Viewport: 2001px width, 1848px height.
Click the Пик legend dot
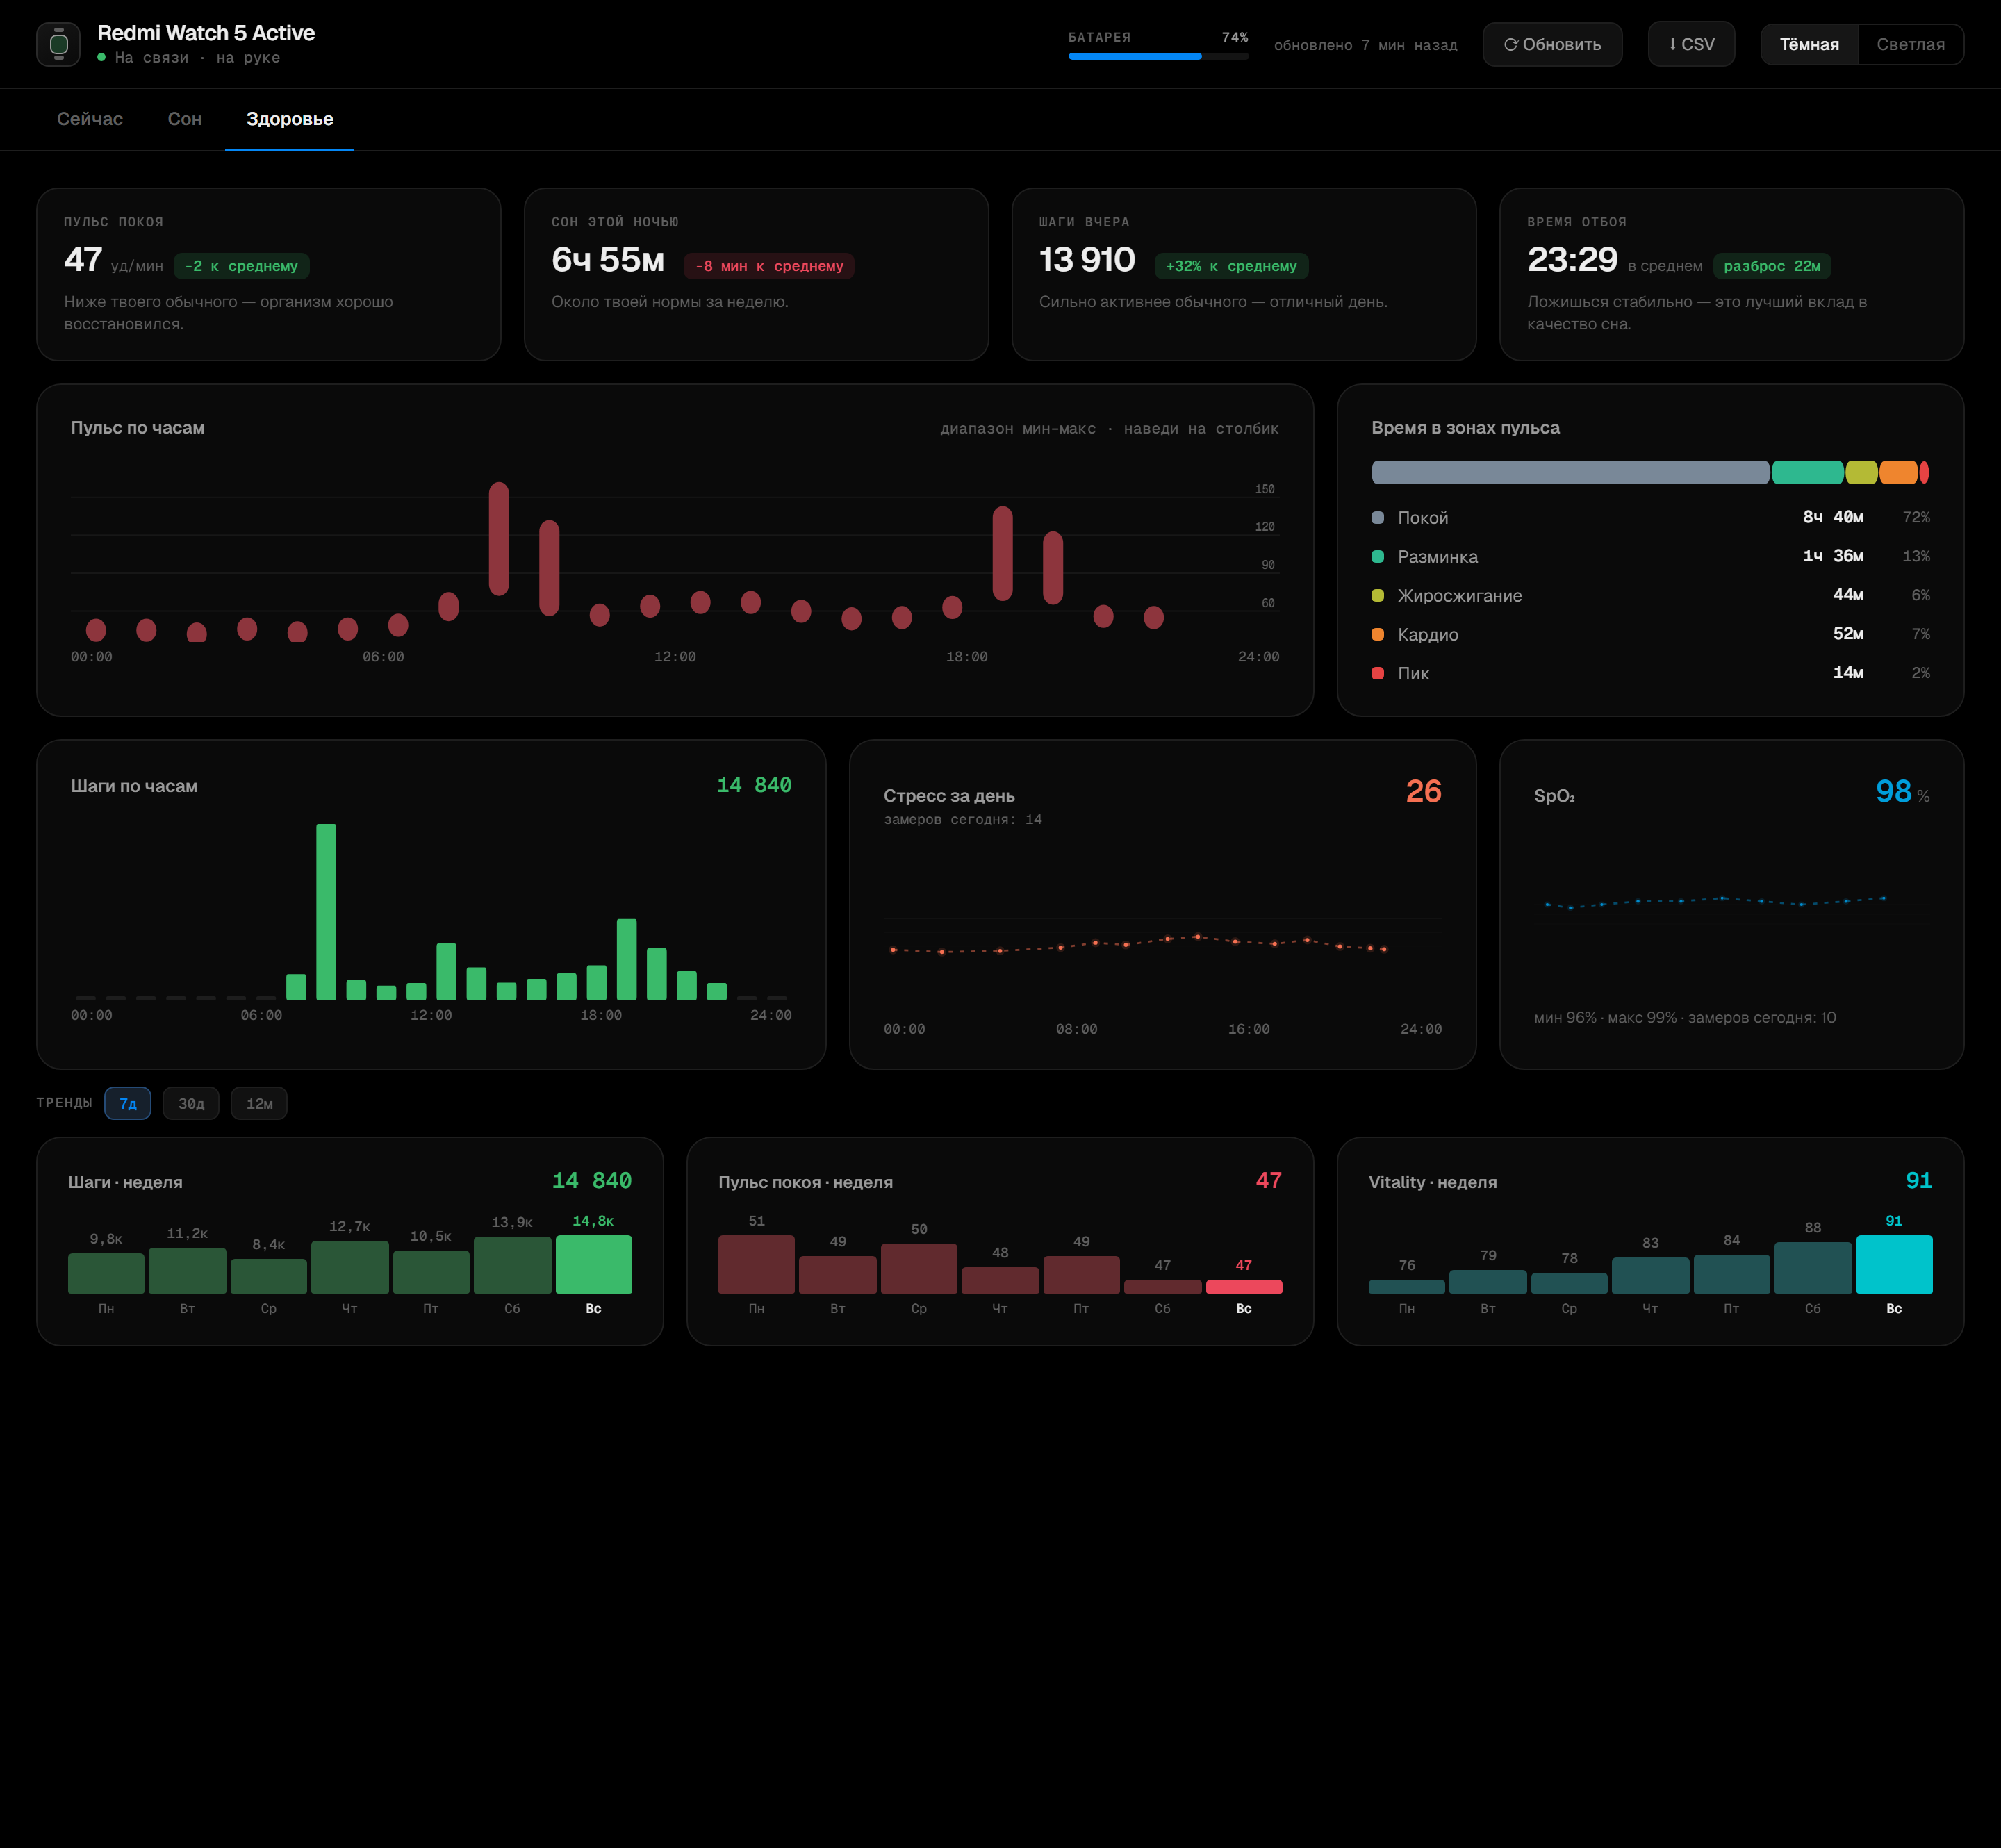click(1377, 673)
